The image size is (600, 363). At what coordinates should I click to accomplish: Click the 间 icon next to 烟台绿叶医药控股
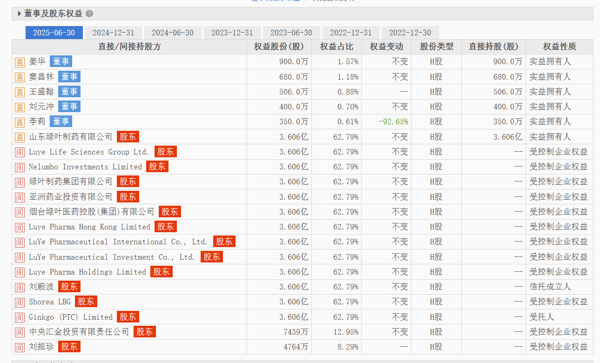click(20, 212)
